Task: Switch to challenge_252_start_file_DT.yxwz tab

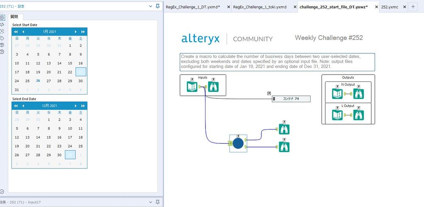Action: pos(334,7)
